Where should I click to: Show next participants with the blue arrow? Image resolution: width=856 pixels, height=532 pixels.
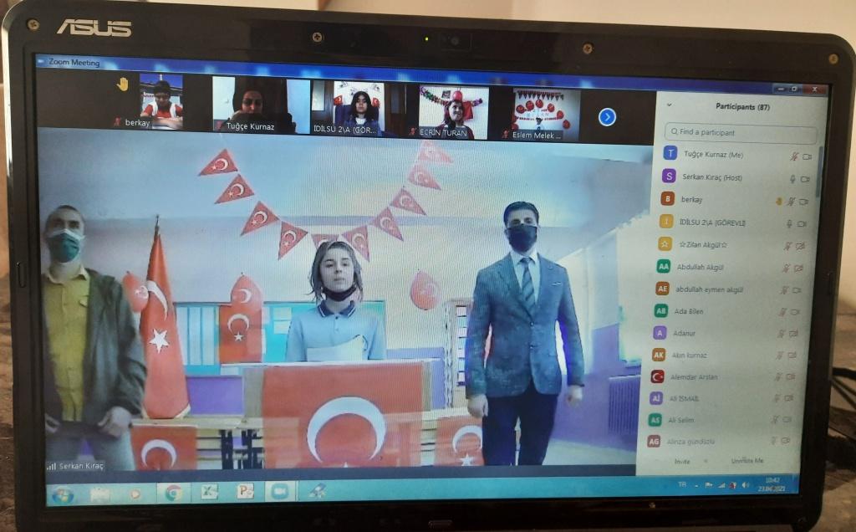tap(607, 117)
